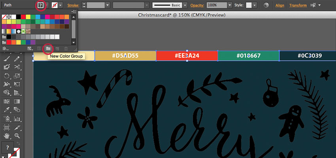Screen dimensions: 336x158
Task: Select the Rotate tool
Action: tap(6, 76)
